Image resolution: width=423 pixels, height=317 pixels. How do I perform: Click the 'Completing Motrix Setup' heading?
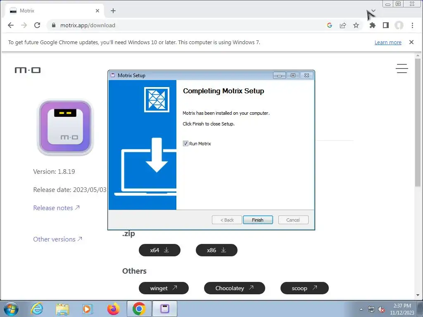tap(223, 91)
